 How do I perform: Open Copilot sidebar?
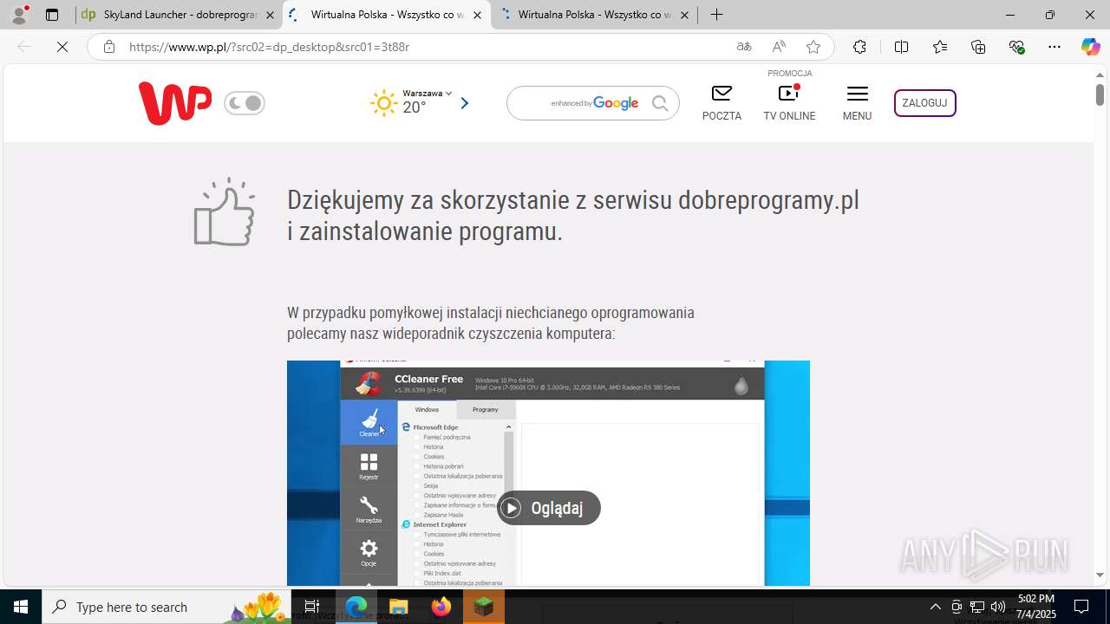tap(1090, 47)
